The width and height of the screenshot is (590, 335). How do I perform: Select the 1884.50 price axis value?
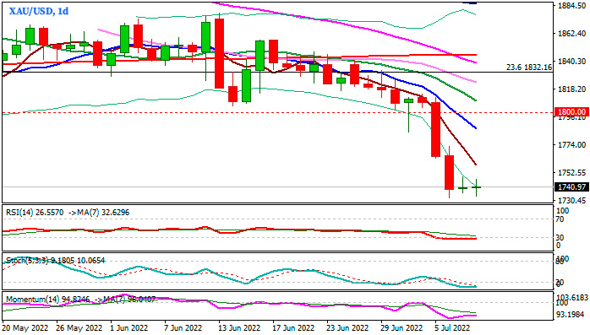571,6
